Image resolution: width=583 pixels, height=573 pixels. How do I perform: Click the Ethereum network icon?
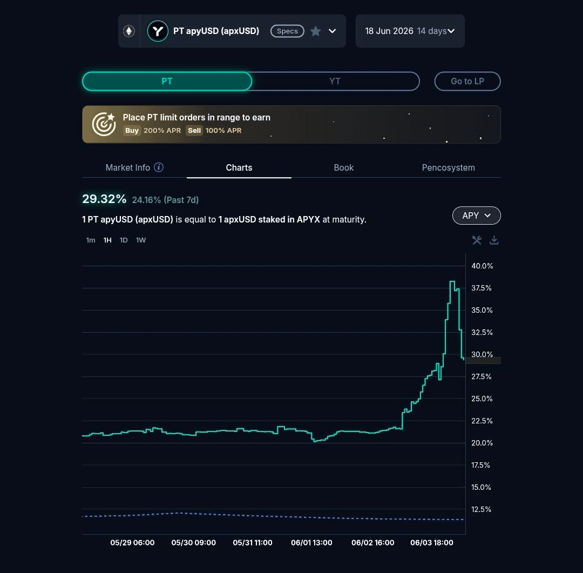point(129,31)
